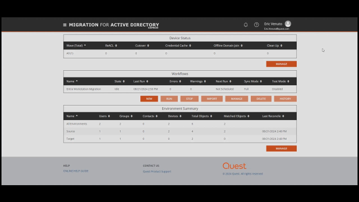Sort Environment Summary by Name
359x202 pixels.
[x=72, y=116]
